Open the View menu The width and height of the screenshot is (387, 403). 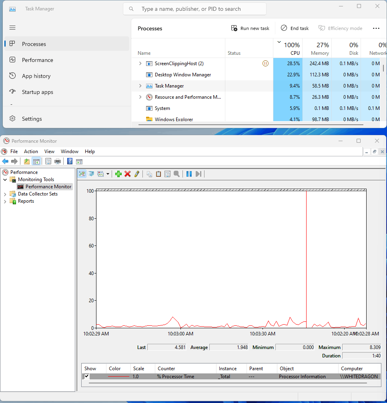pos(49,152)
